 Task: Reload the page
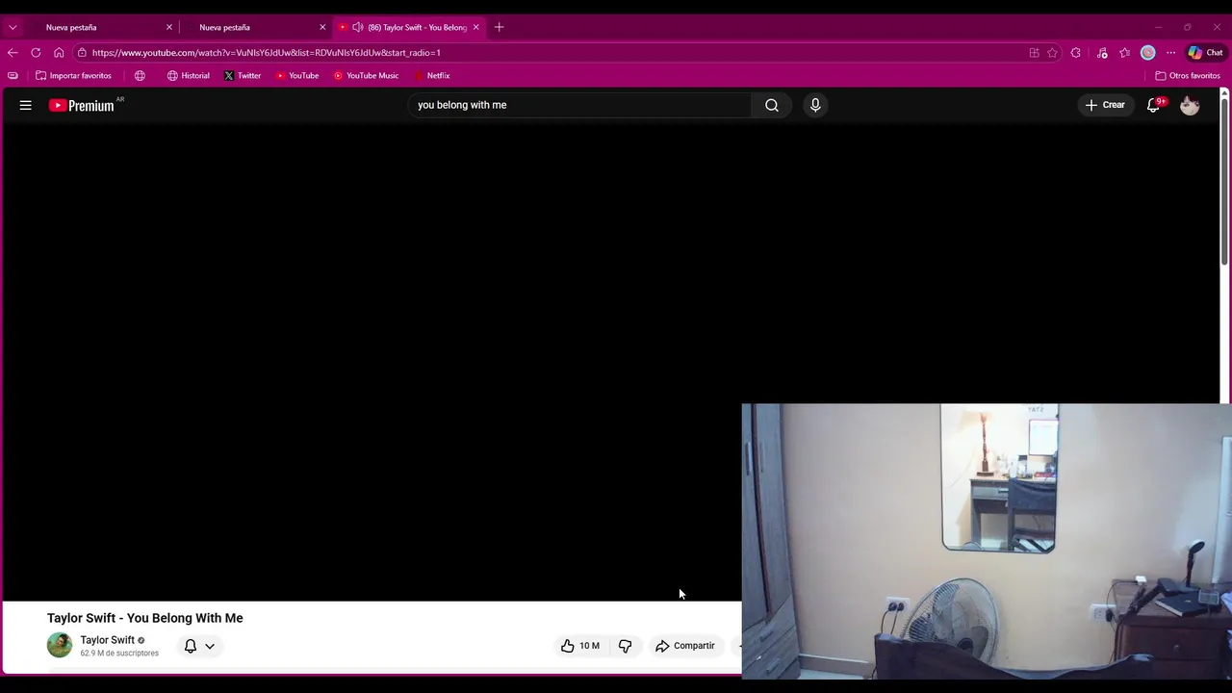click(36, 53)
